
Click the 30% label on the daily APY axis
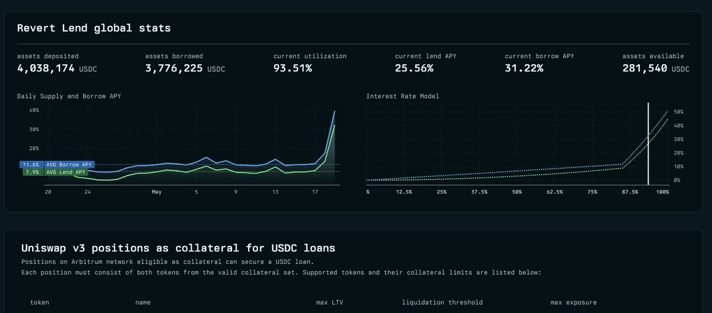click(x=34, y=129)
